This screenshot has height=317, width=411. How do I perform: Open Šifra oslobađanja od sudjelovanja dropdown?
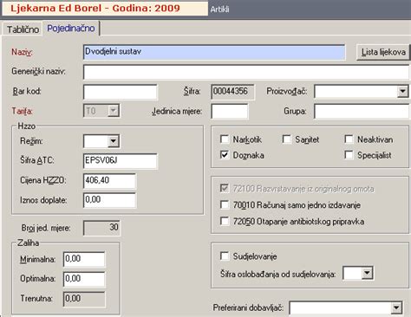point(367,273)
